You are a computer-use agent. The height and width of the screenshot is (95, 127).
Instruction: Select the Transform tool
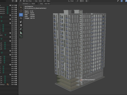click(x=21, y=25)
